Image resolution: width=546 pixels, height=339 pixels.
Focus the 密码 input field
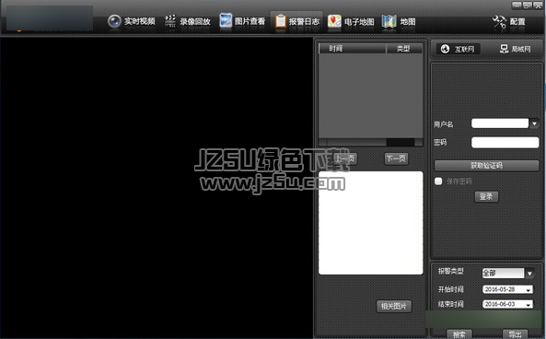coord(505,143)
